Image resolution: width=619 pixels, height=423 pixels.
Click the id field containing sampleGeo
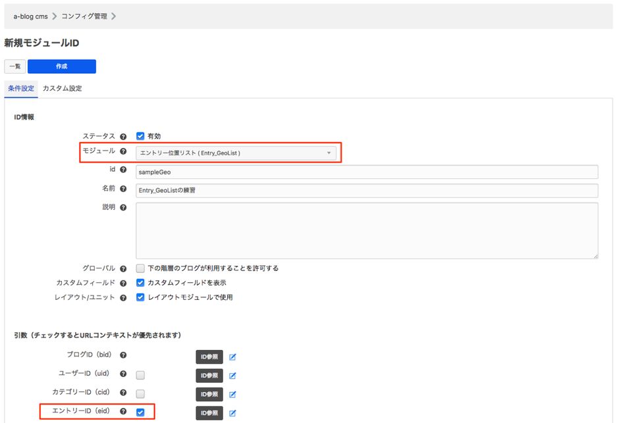tap(366, 172)
